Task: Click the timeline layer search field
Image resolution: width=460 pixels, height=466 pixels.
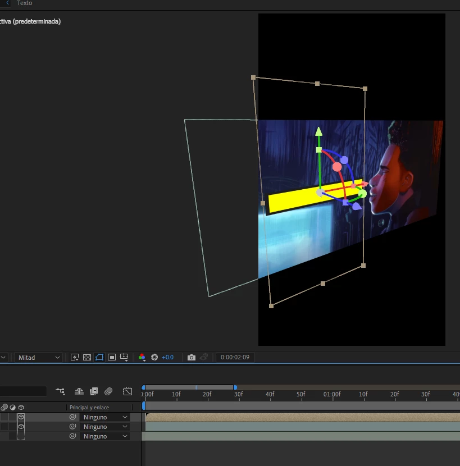Action: (x=23, y=391)
